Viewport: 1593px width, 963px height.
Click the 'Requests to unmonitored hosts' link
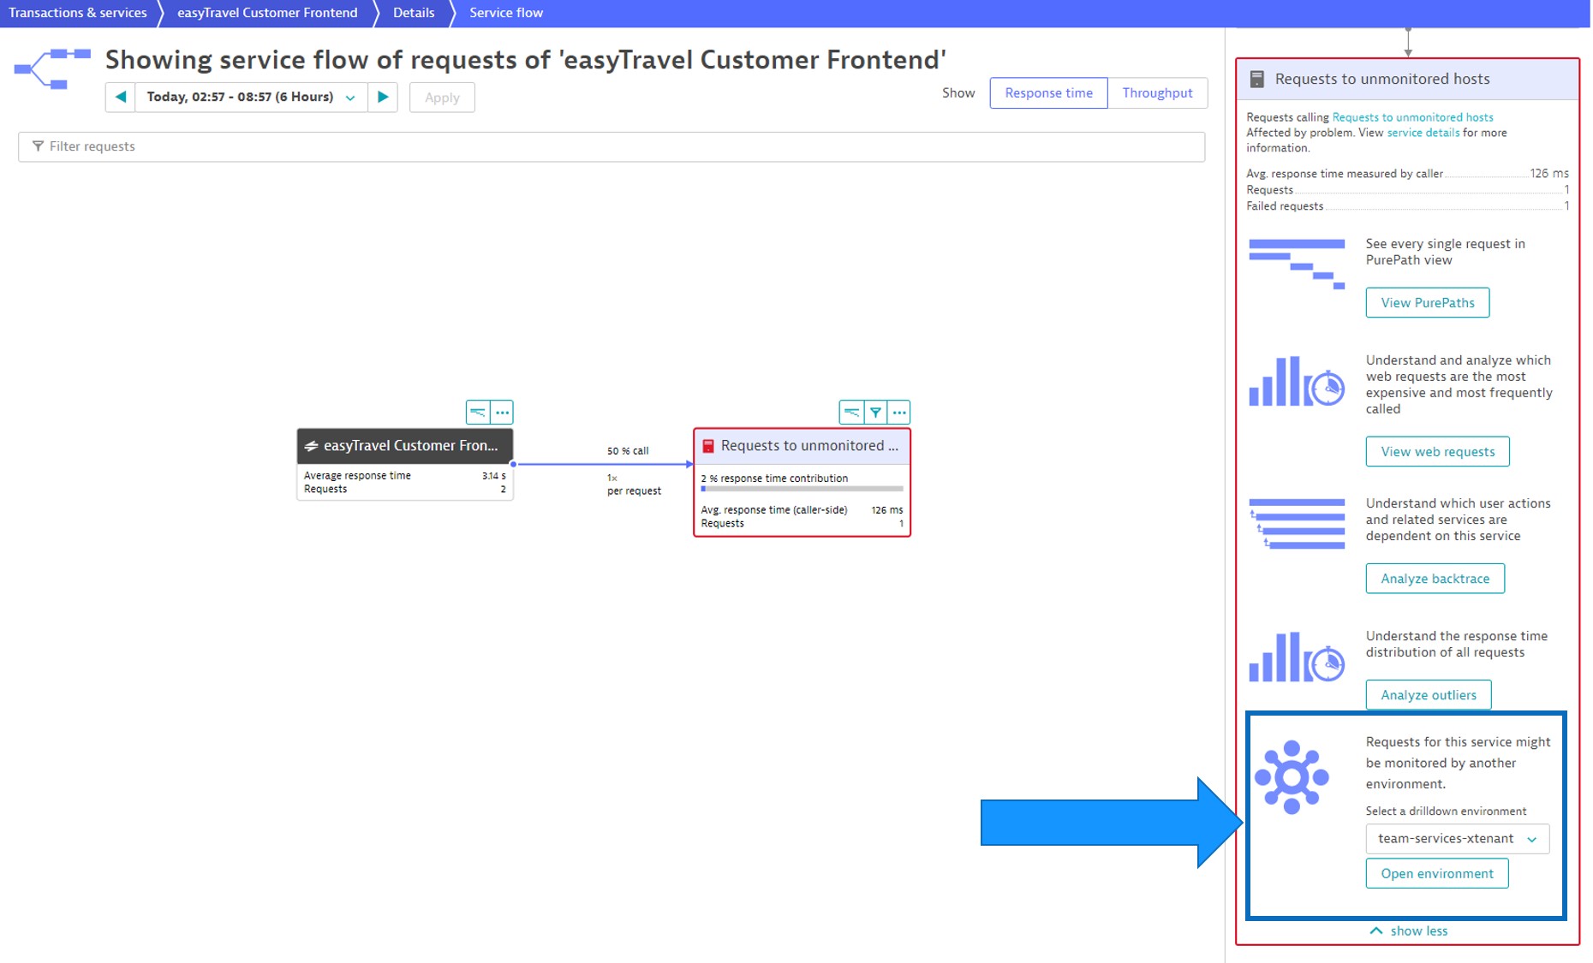[1412, 117]
